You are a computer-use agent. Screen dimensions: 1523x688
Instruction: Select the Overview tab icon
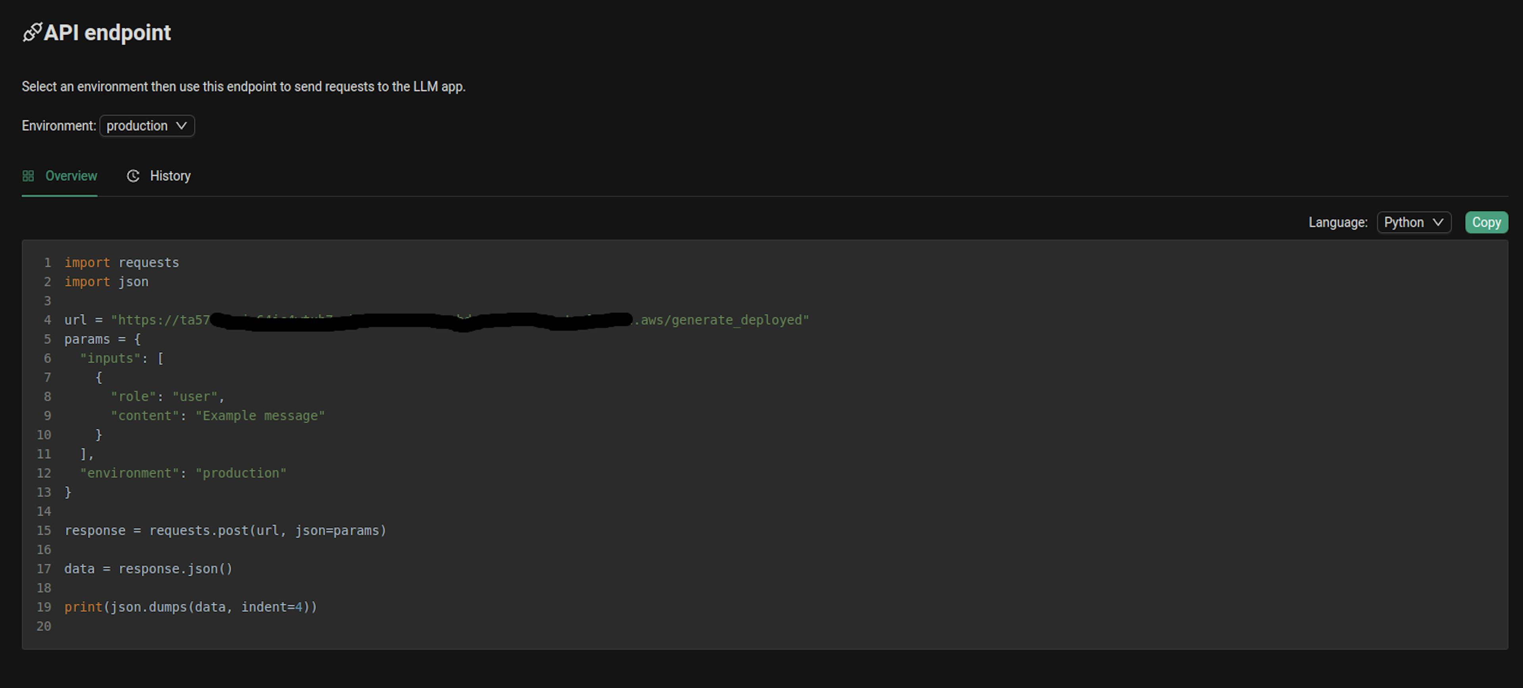pos(29,176)
